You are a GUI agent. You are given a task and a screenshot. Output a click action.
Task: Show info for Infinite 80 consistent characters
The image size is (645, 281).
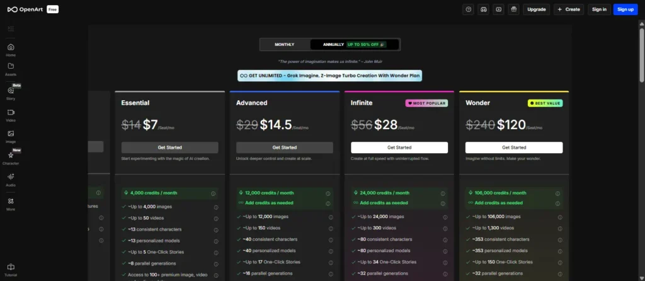[445, 240]
